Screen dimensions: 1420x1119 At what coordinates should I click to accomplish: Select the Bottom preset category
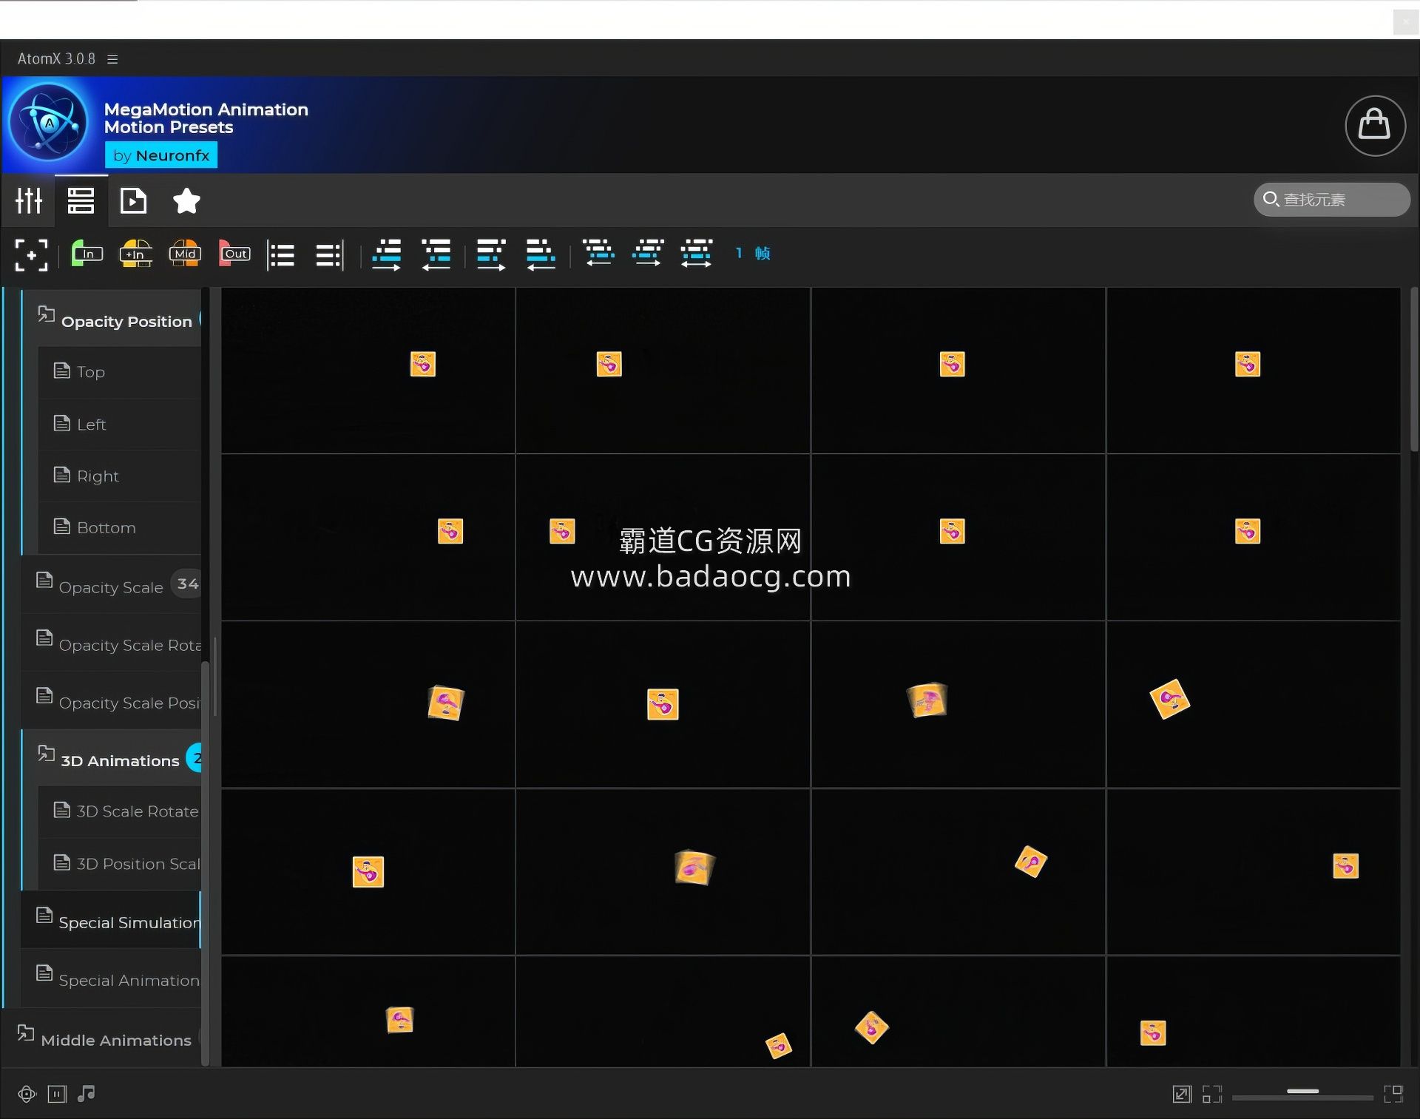tap(120, 528)
